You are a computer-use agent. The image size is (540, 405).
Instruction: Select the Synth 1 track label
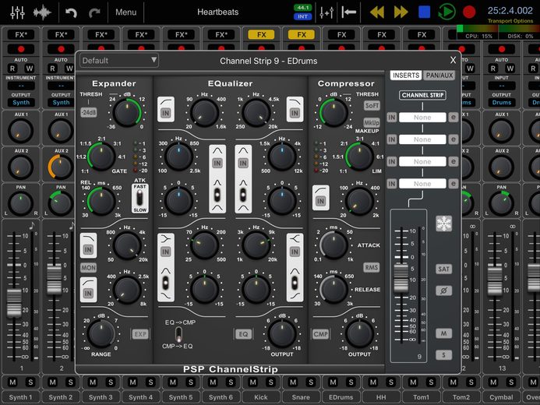[21, 397]
